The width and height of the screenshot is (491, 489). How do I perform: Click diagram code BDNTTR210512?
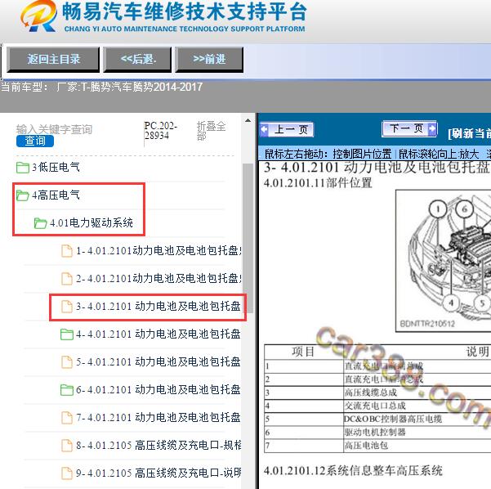(x=427, y=324)
